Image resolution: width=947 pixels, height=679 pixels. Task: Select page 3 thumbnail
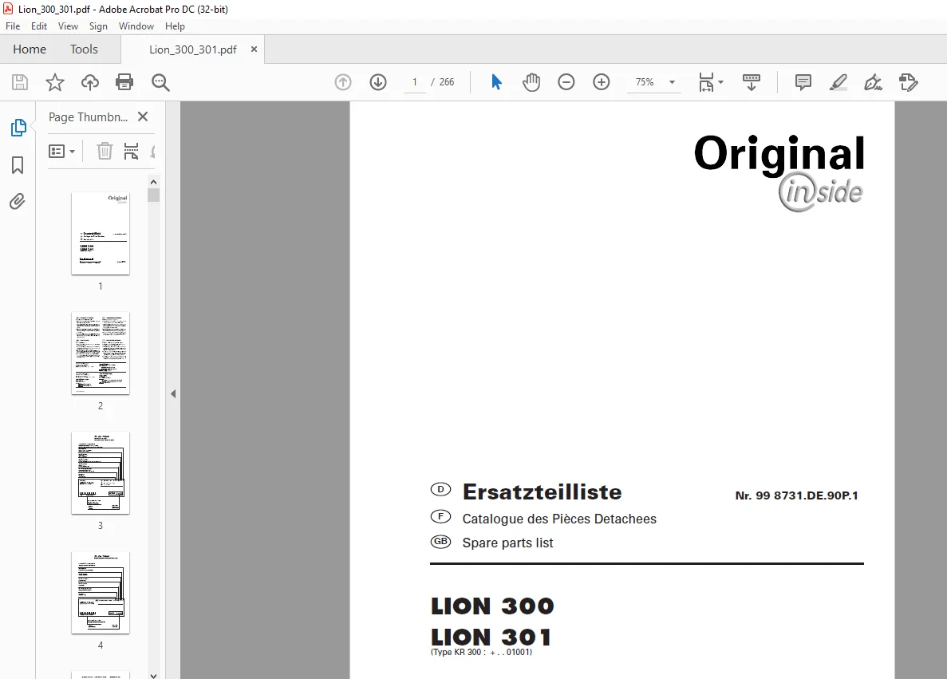click(101, 473)
